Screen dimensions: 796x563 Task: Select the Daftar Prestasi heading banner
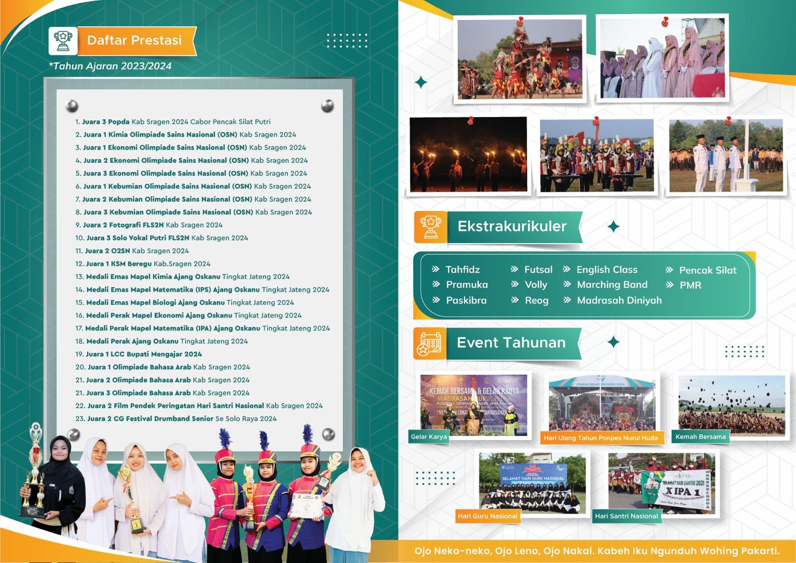click(137, 41)
